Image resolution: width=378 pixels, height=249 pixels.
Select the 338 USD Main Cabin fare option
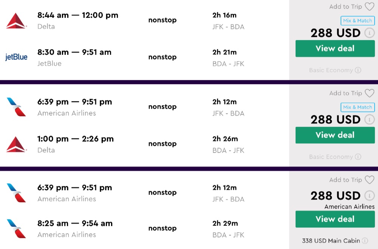click(332, 241)
